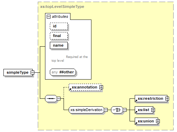Collapse the sequence compositor's minus box
Image resolution: width=177 pixels, height=132 pixels.
(59, 98)
